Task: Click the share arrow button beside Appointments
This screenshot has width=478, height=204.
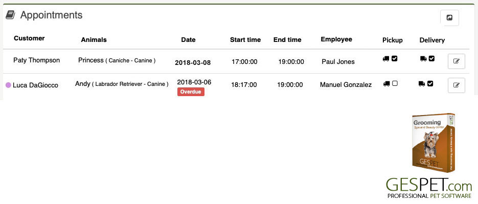Action: [x=449, y=18]
